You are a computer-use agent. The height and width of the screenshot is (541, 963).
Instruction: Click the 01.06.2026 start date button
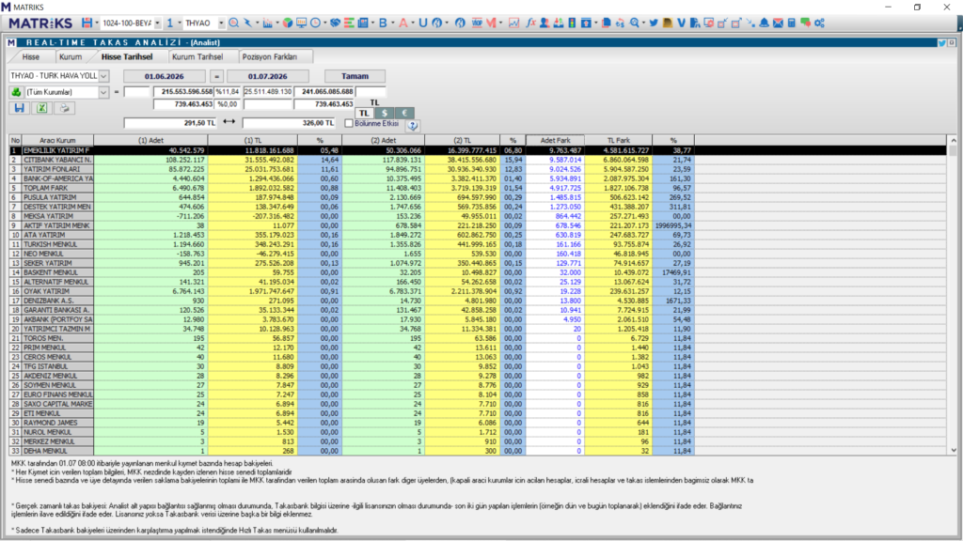(x=164, y=76)
